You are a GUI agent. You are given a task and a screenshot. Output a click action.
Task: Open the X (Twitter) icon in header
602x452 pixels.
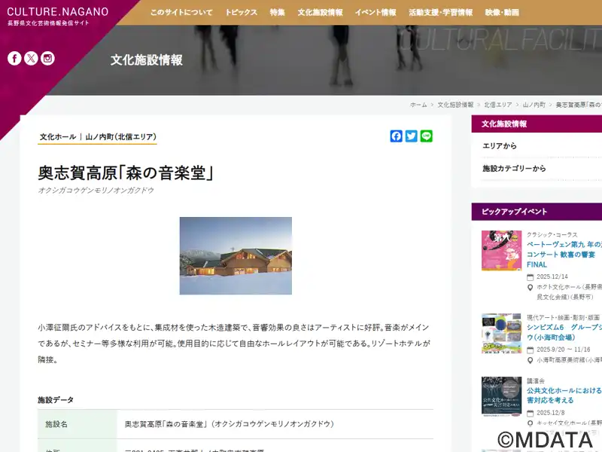pos(31,58)
